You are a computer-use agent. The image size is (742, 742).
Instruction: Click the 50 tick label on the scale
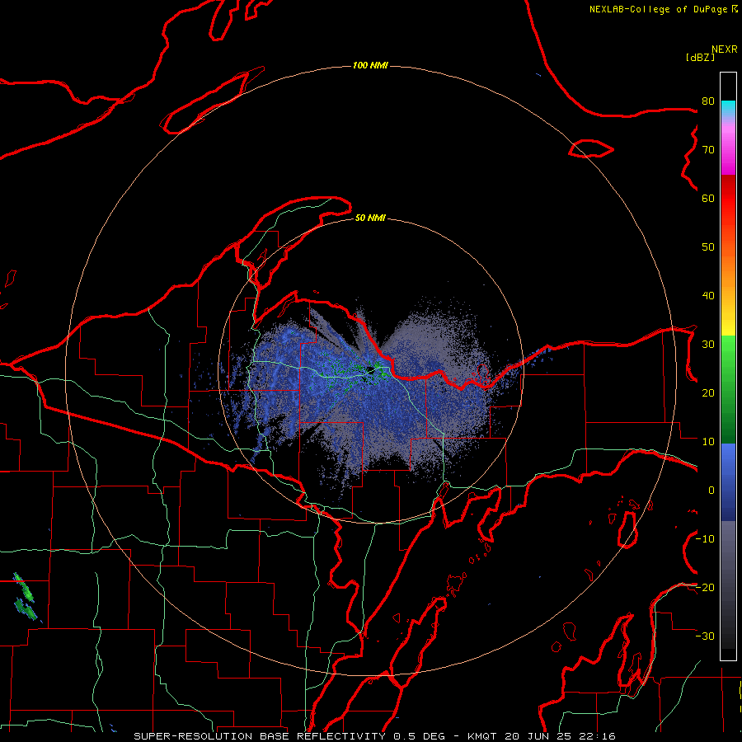tap(708, 247)
